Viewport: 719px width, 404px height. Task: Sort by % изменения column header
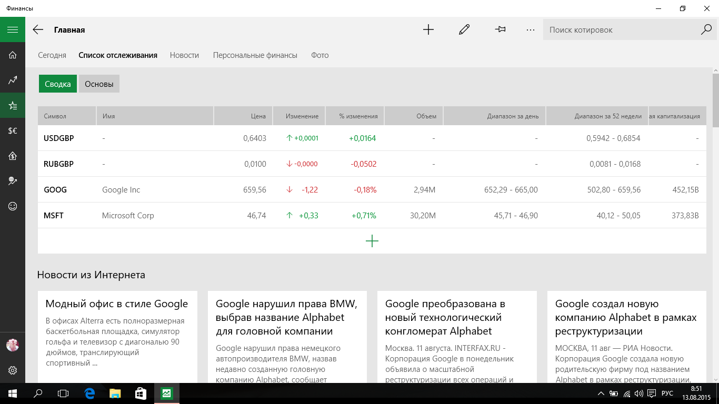[355, 116]
